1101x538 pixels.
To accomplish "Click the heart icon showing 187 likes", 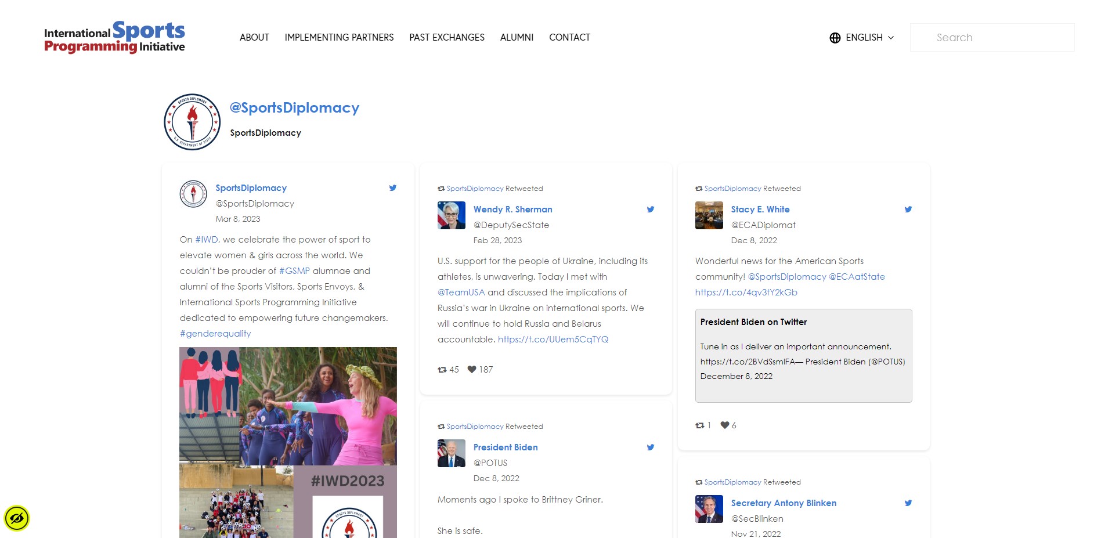I will point(472,369).
